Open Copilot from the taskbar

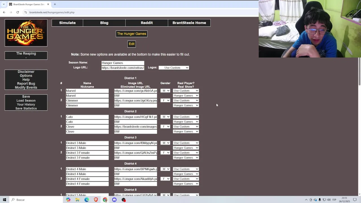pyautogui.click(x=68, y=200)
